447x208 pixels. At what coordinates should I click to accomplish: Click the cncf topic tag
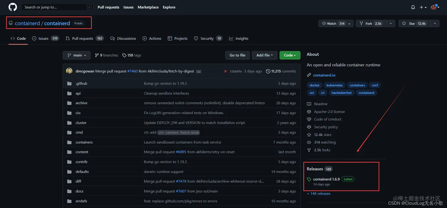(x=375, y=85)
